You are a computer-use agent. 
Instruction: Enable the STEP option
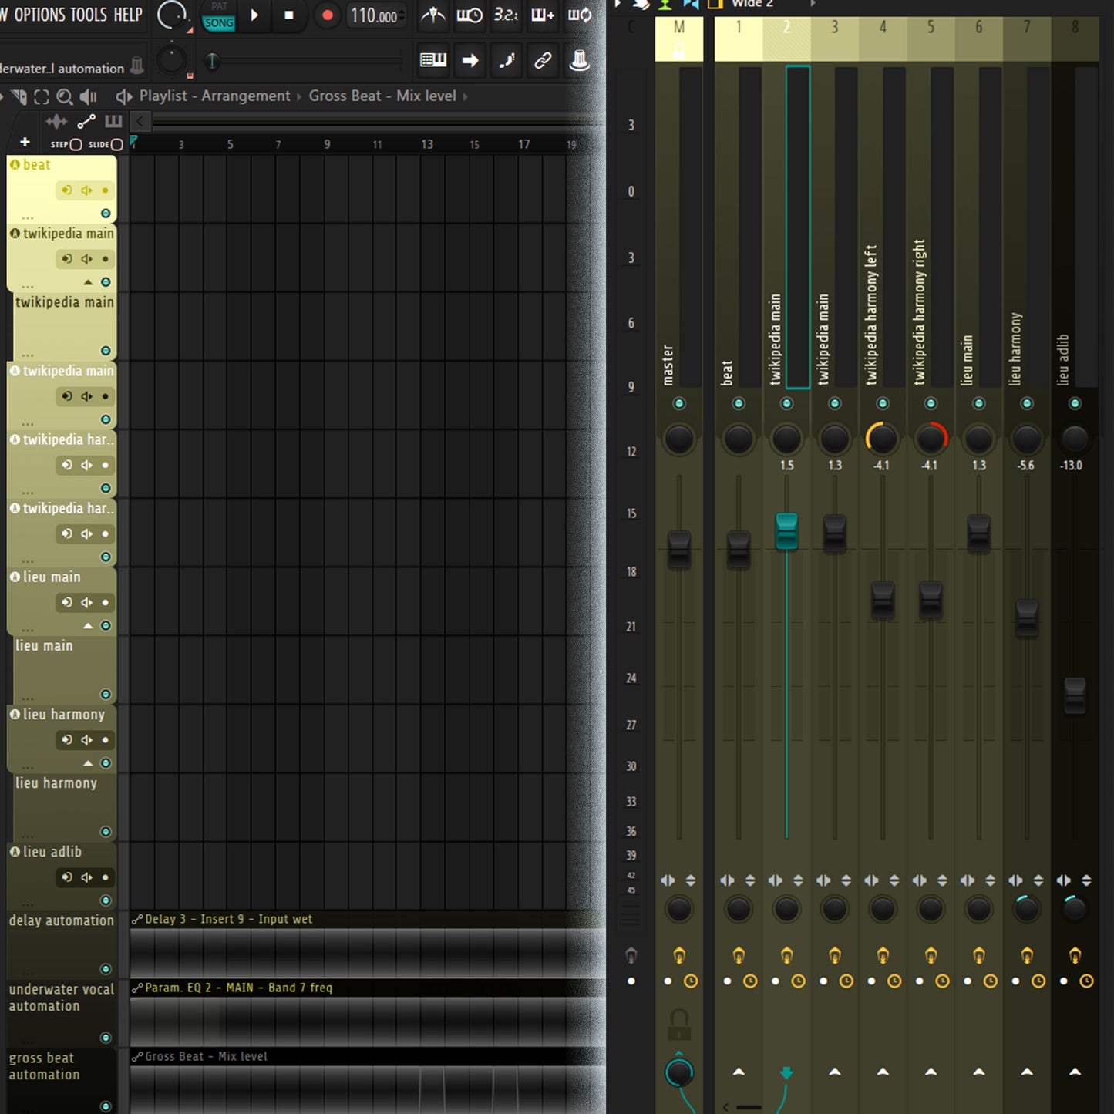tap(76, 144)
